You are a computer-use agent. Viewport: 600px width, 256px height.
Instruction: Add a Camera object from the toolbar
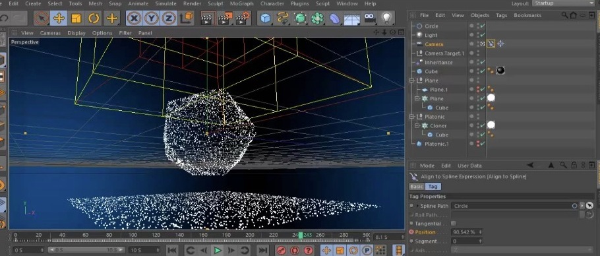369,18
